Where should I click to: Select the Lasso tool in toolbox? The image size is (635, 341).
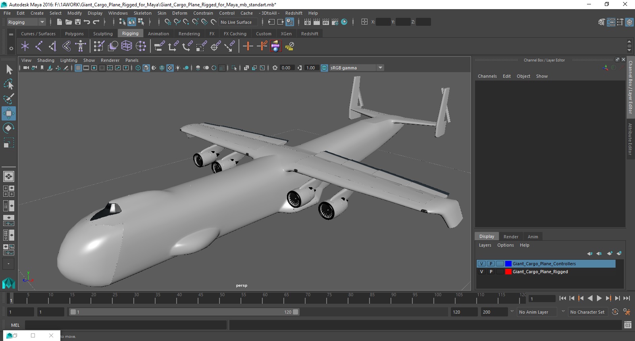click(9, 84)
